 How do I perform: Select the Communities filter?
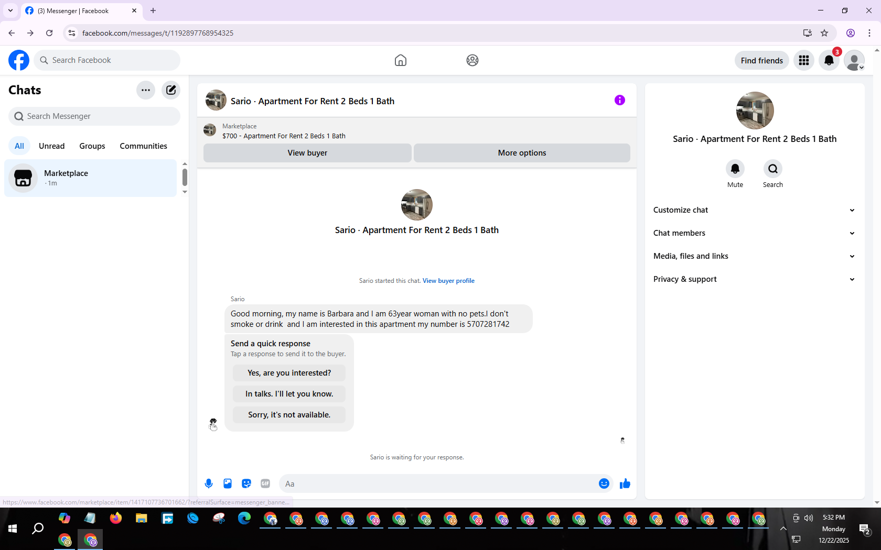point(143,146)
